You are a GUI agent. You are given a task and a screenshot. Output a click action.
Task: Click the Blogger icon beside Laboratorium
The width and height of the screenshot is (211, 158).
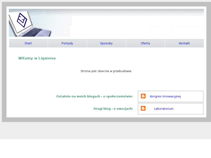[143, 108]
